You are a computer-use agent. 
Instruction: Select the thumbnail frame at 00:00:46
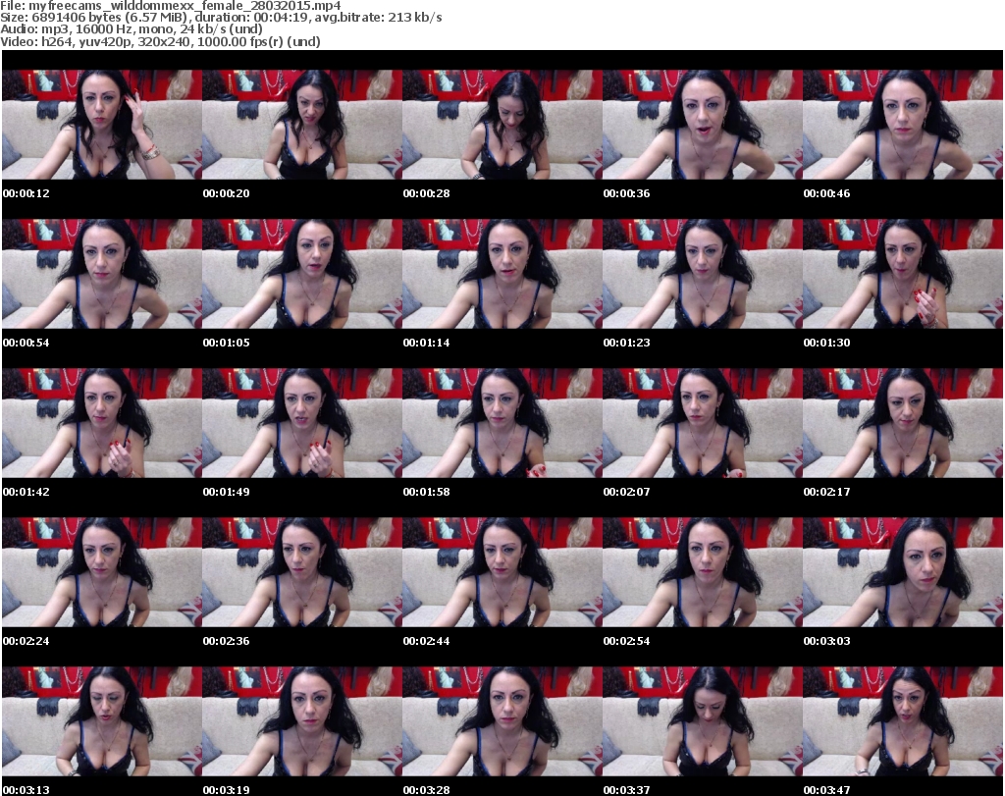click(x=903, y=125)
